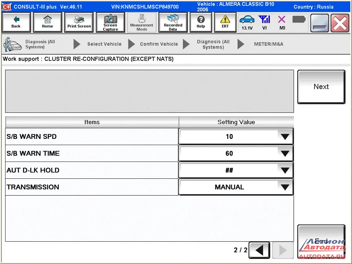The height and width of the screenshot is (264, 352).
Task: Click the End button
Action: (x=321, y=241)
